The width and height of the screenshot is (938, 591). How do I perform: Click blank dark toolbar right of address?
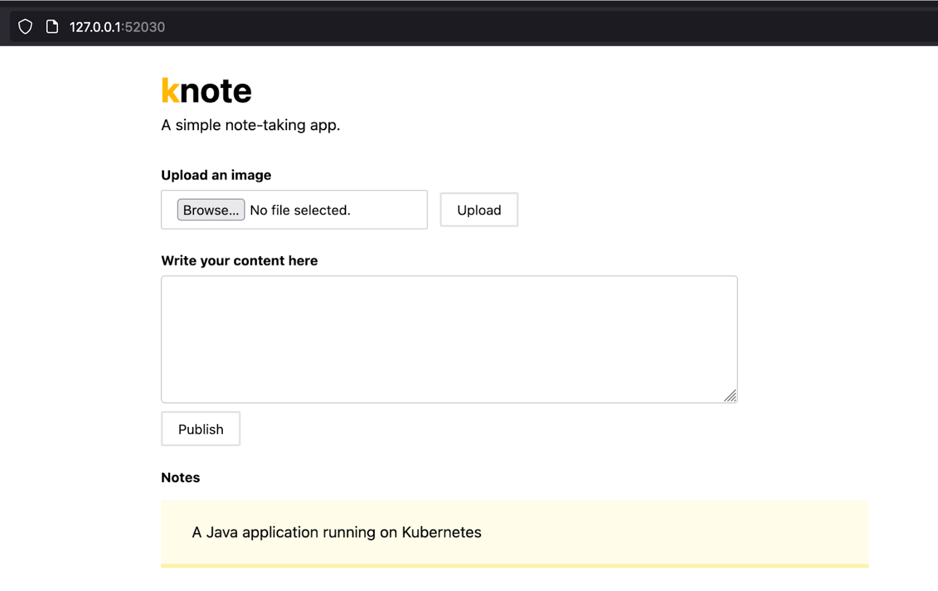click(x=534, y=27)
